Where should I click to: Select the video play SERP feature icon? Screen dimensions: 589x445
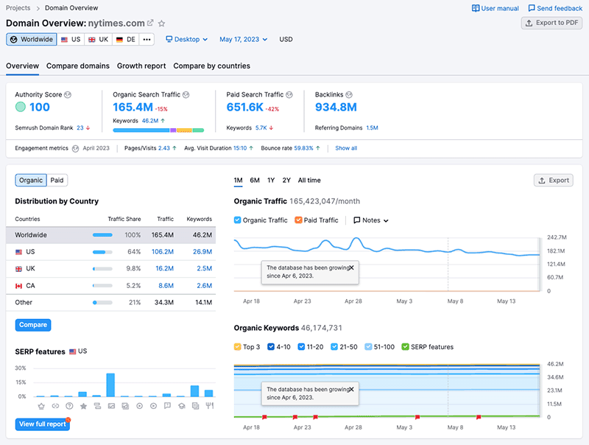click(x=153, y=406)
